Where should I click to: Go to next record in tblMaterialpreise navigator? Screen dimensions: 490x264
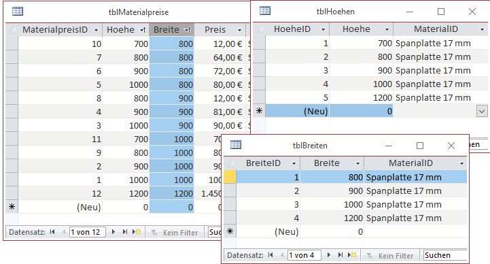[113, 232]
